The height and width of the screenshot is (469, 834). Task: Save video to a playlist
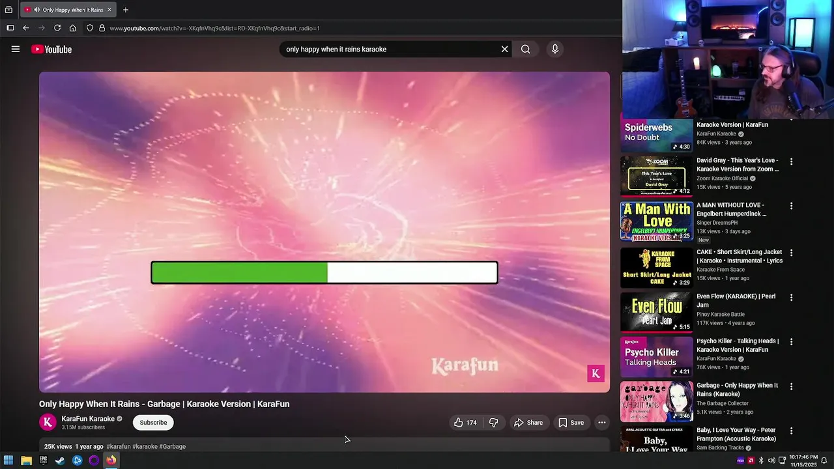571,423
